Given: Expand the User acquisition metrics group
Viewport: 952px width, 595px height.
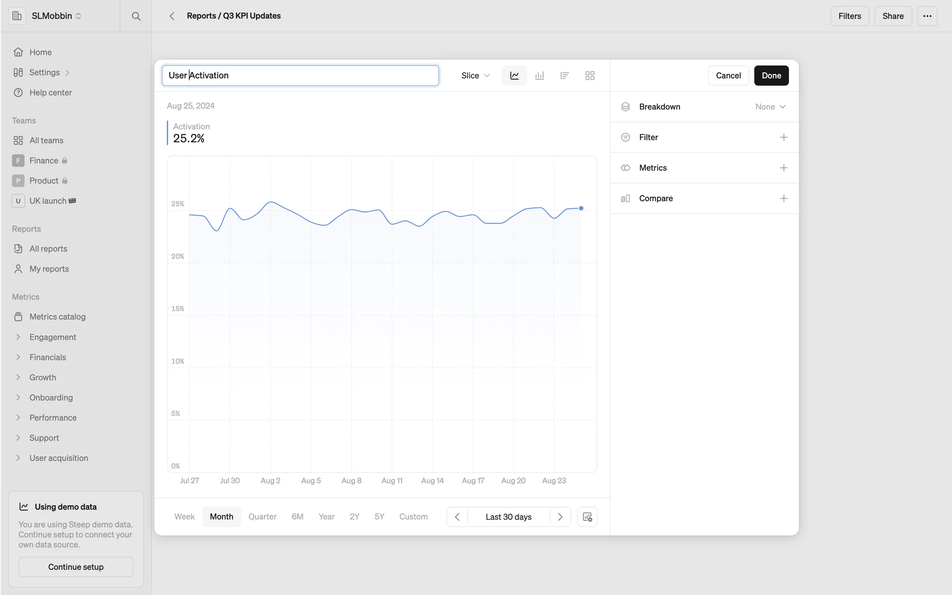Looking at the screenshot, I should [x=18, y=458].
